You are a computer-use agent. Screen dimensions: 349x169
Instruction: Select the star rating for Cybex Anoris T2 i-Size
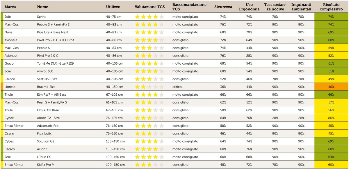click(x=149, y=118)
